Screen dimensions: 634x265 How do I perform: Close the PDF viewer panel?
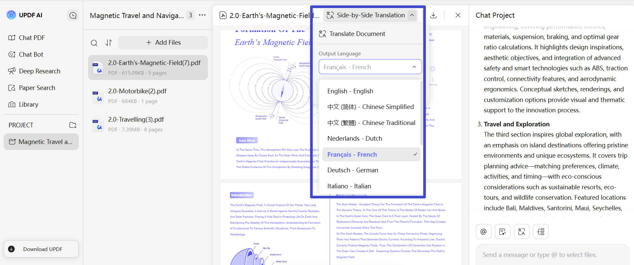coord(458,15)
